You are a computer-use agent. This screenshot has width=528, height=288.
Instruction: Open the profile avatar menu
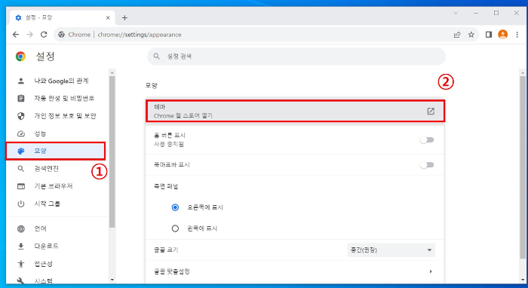coord(503,35)
